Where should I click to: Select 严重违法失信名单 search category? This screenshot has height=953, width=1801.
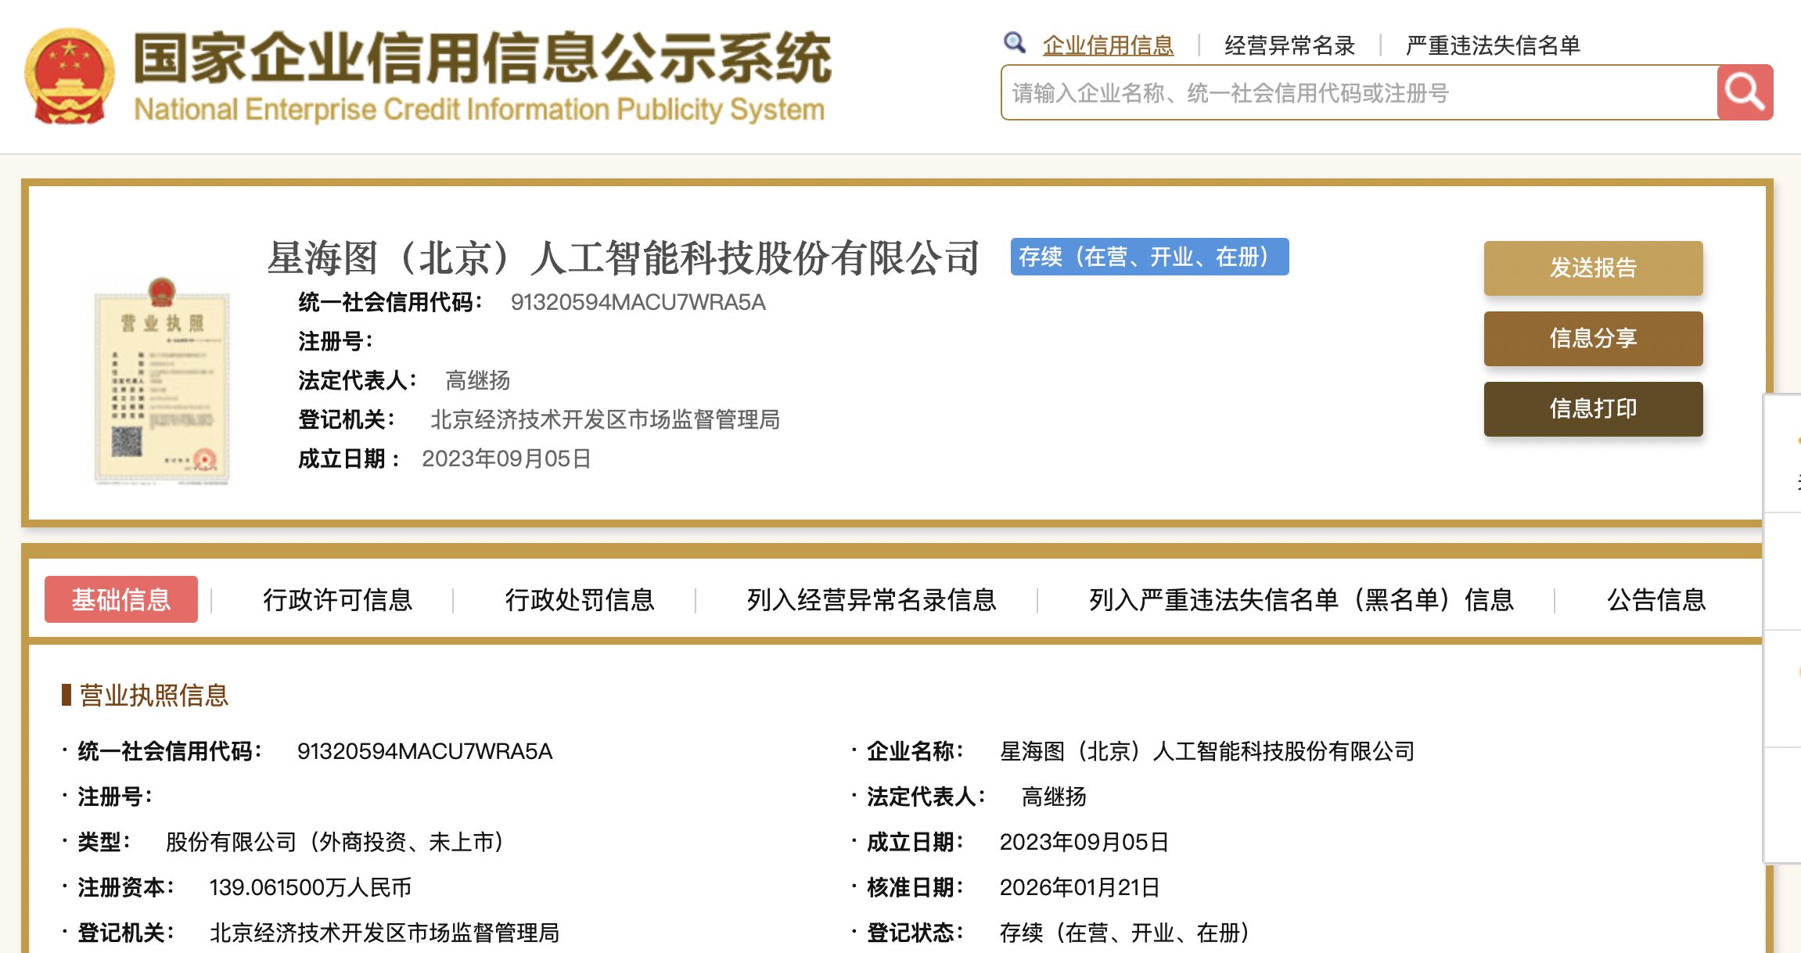click(1492, 45)
